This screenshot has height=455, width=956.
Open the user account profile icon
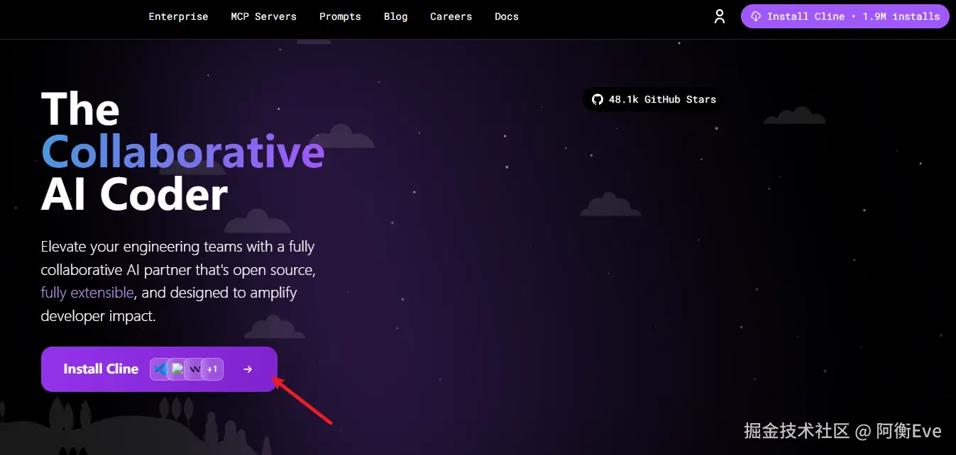pos(720,16)
